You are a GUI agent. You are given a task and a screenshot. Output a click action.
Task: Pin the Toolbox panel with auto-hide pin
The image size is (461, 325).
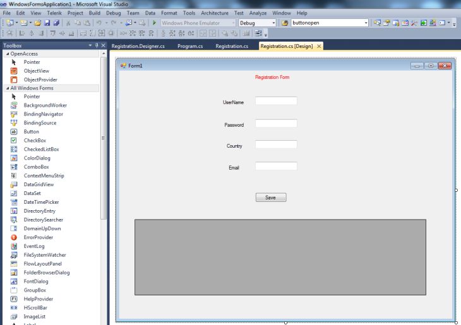[x=97, y=45]
